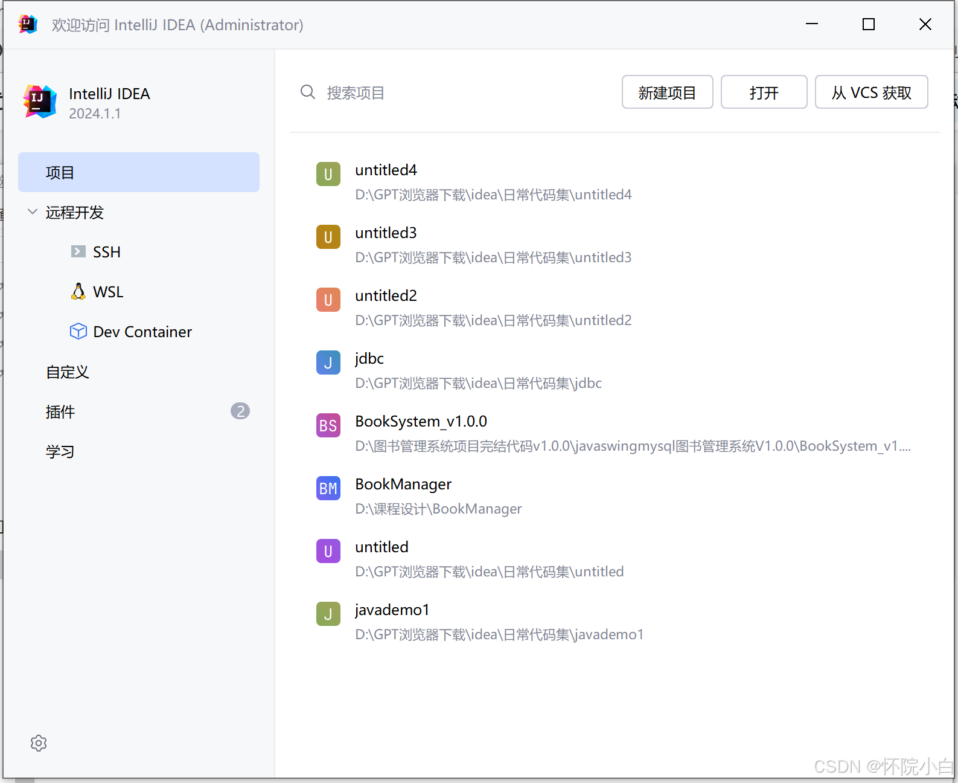Click the IntelliJ IDEA product name text
958x783 pixels.
(109, 94)
